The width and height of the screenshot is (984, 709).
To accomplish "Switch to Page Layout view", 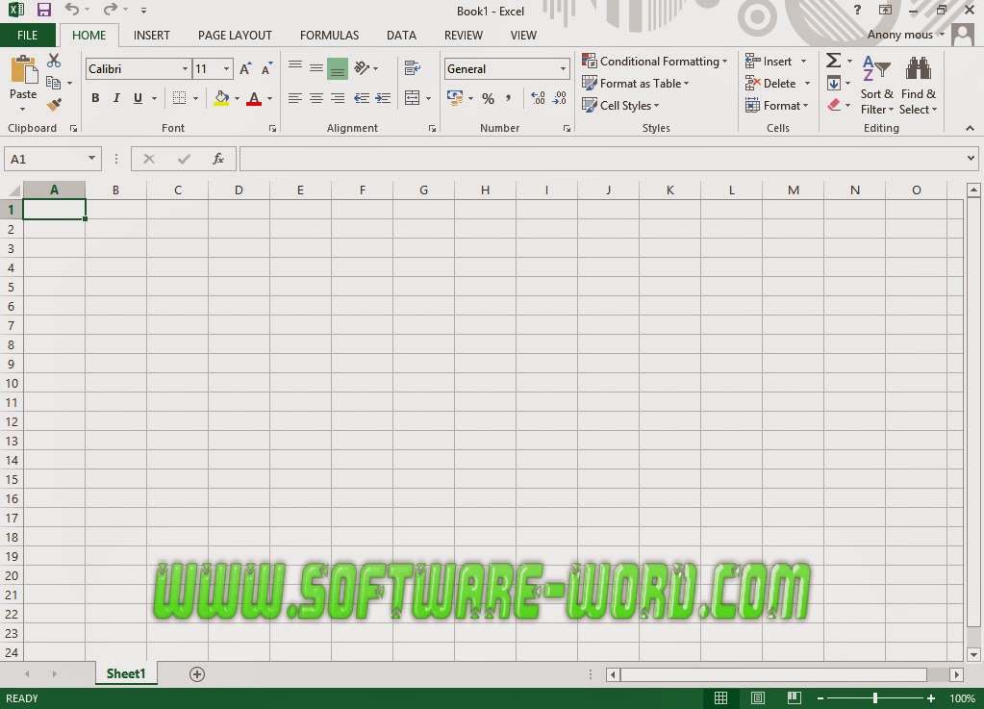I will [758, 697].
